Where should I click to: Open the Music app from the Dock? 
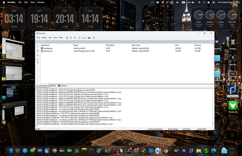pos(114,151)
